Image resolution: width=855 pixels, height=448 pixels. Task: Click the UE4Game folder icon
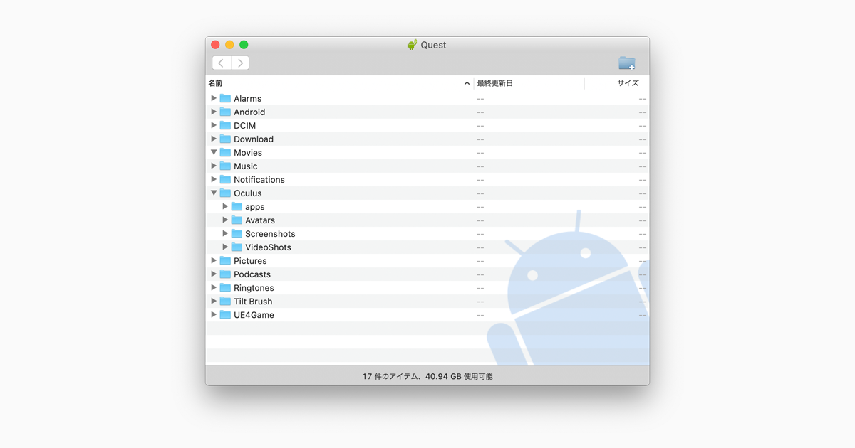click(225, 314)
